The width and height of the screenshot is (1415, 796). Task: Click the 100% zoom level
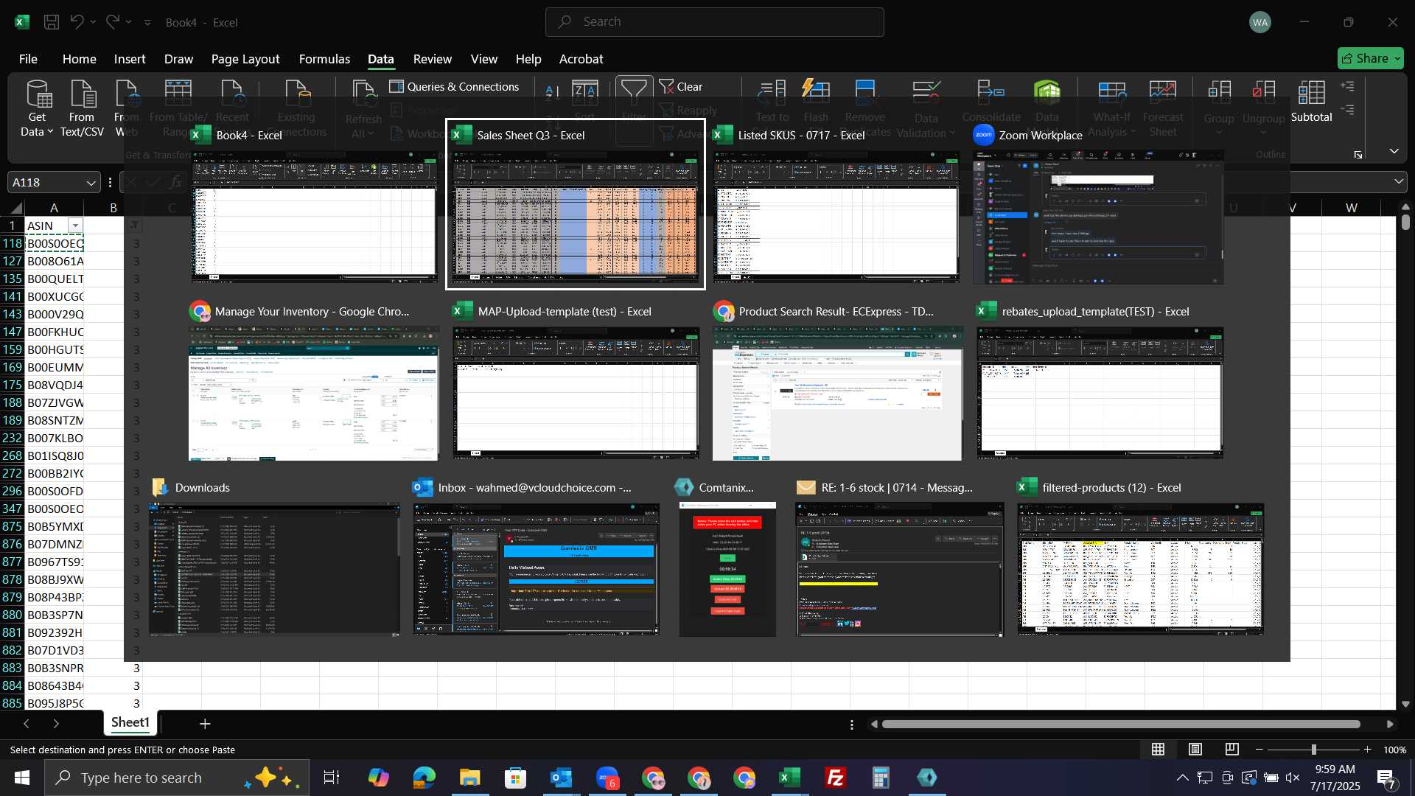pos(1394,750)
